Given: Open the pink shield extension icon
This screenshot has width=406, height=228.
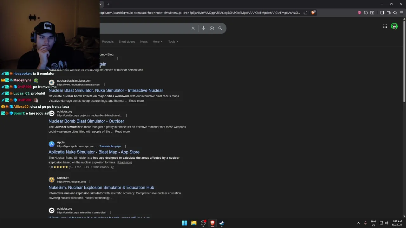Looking at the screenshot, I should pyautogui.click(x=359, y=13).
